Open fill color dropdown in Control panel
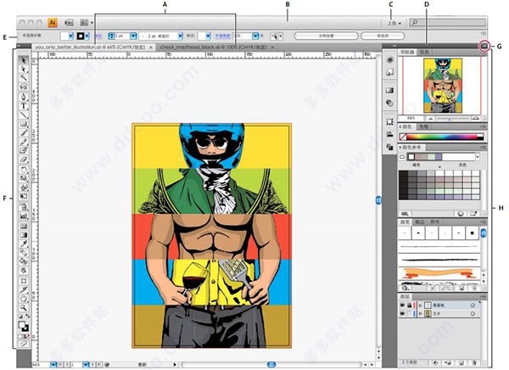This screenshot has width=509, height=370. coord(70,36)
